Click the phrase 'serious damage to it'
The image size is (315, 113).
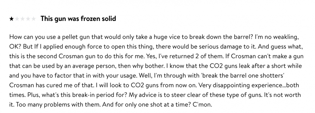click(227, 47)
